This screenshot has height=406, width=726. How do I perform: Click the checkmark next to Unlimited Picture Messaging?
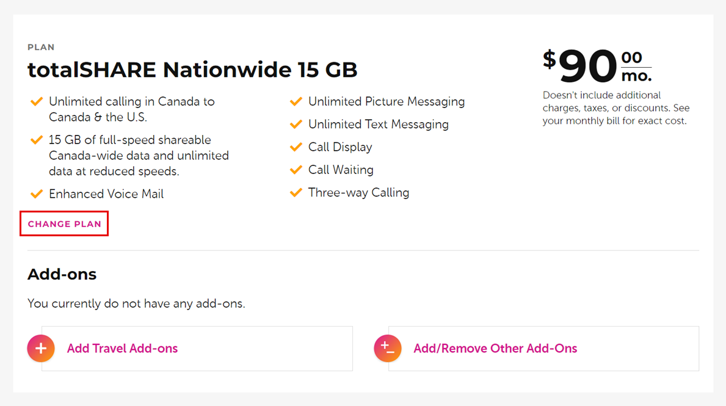click(x=296, y=101)
